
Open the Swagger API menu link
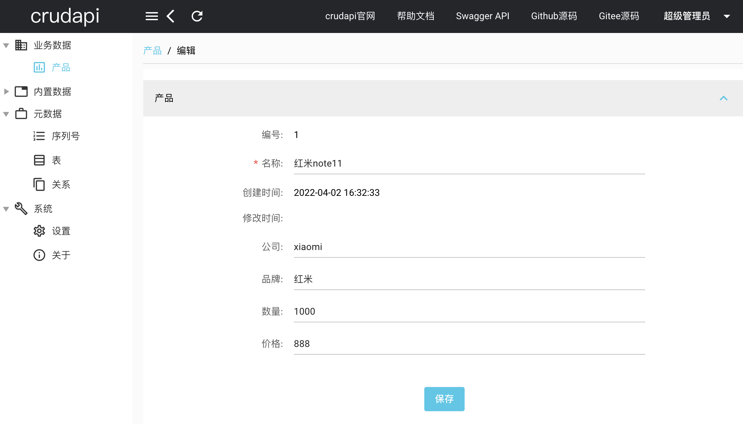[482, 16]
